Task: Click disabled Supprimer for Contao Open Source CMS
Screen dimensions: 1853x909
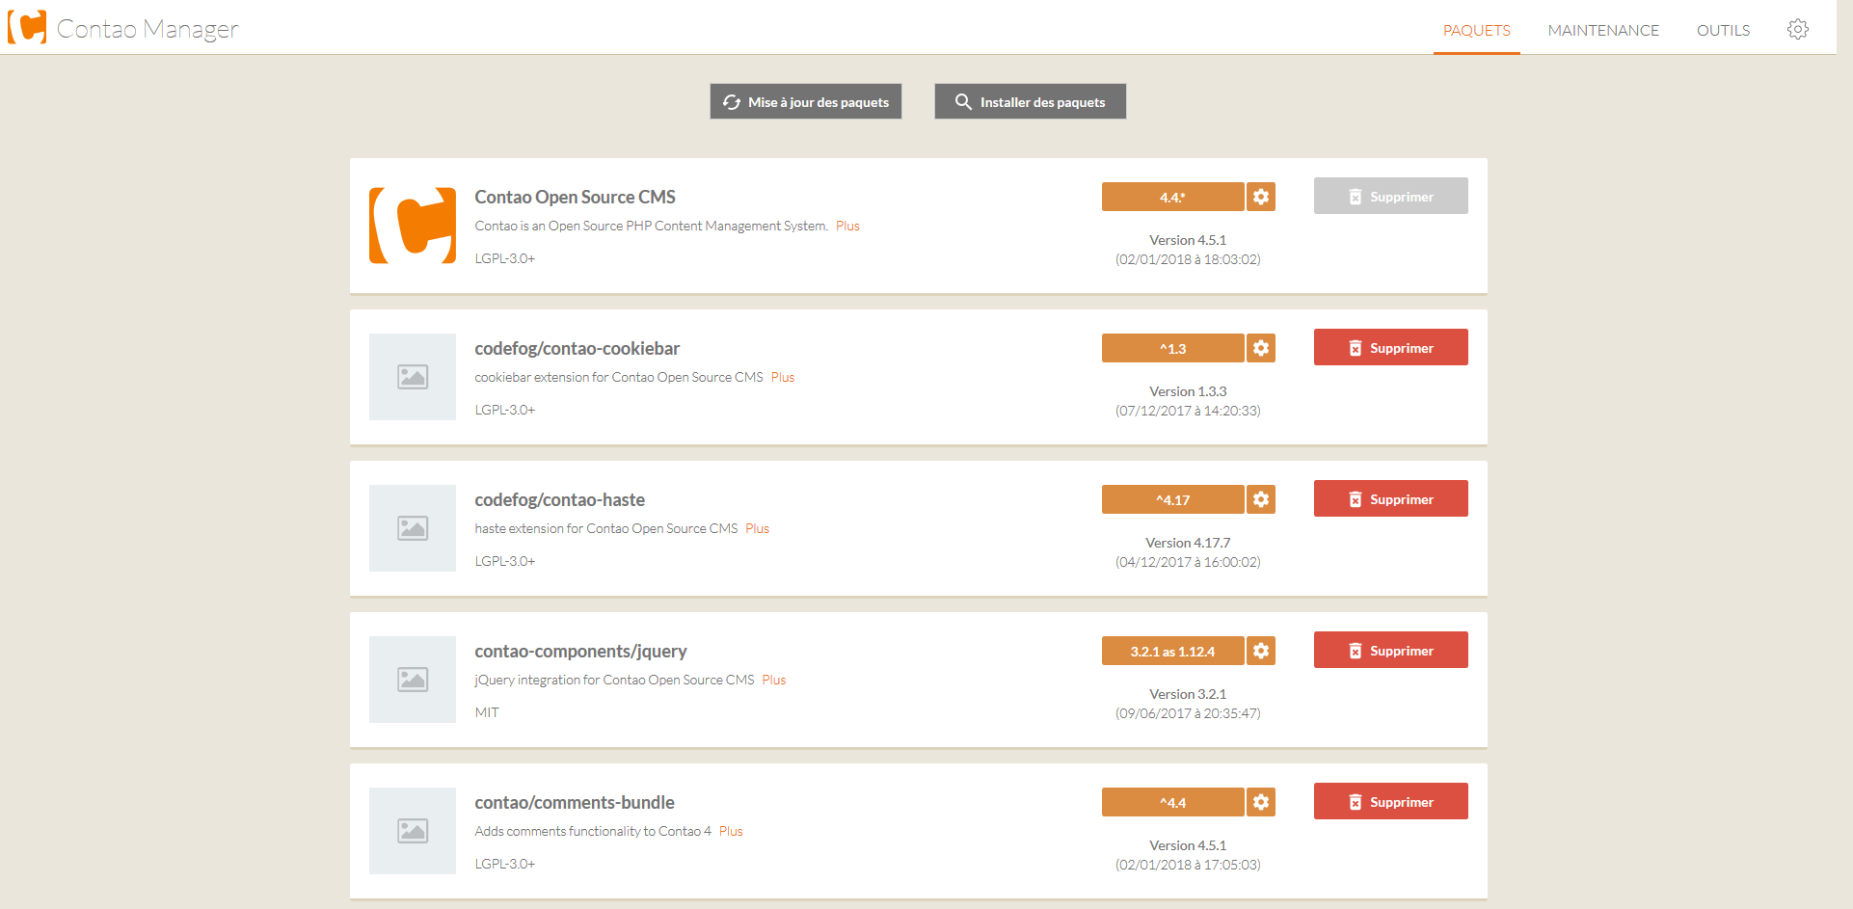Action: 1390,196
